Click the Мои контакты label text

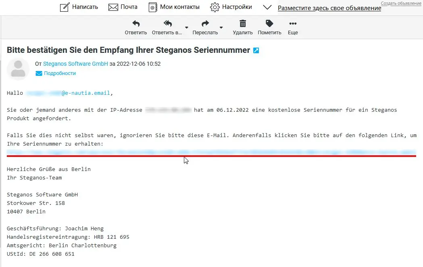click(x=180, y=7)
